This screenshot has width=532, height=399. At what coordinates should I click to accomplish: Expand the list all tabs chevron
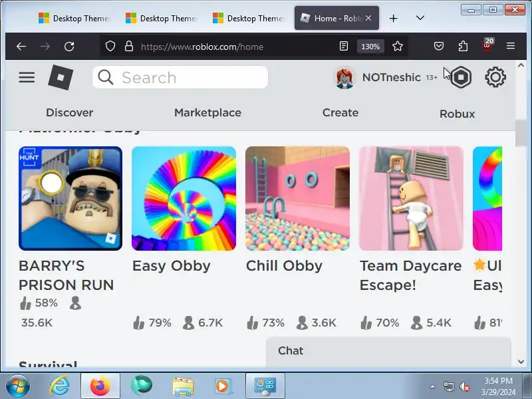(x=420, y=18)
